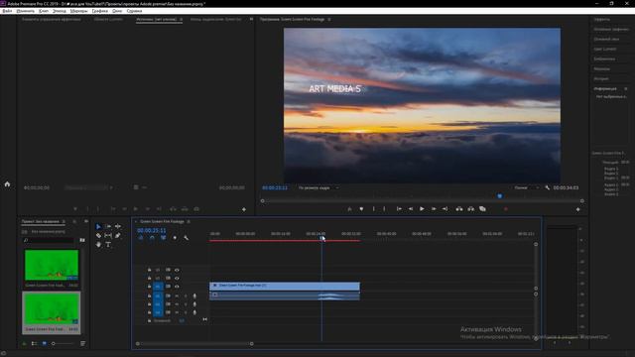Open timeline sequence panel menu
635x357 pixels.
[x=189, y=222]
